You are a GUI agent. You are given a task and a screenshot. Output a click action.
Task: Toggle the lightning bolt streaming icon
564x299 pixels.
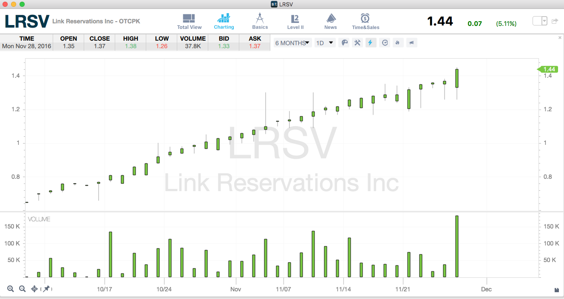[x=371, y=43]
